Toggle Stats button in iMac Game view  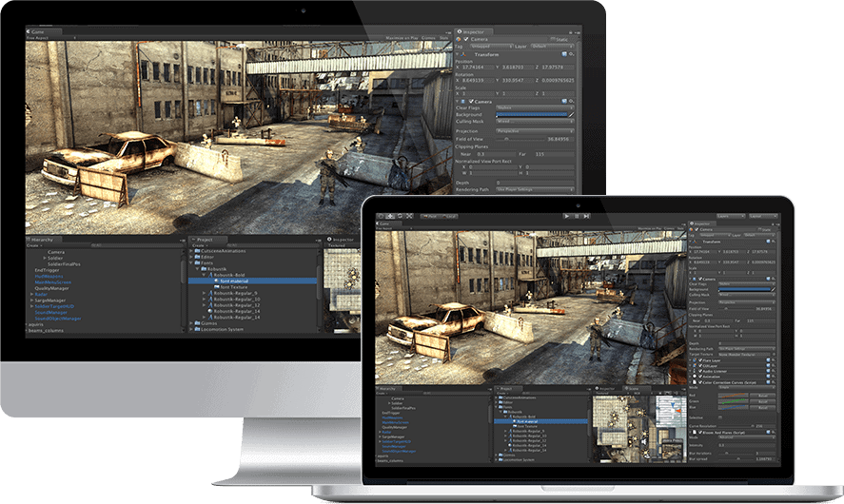444,38
